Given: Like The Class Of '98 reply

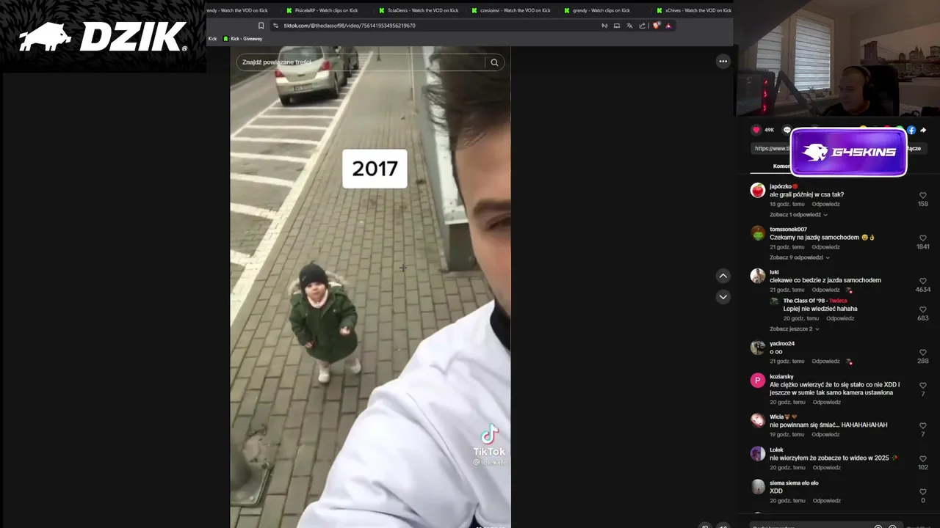Looking at the screenshot, I should pyautogui.click(x=923, y=309).
